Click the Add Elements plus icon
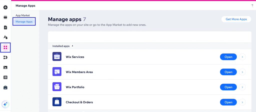 point(5,7)
